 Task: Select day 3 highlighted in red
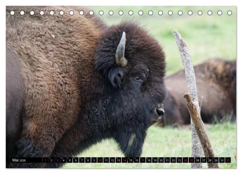[x=57, y=160]
